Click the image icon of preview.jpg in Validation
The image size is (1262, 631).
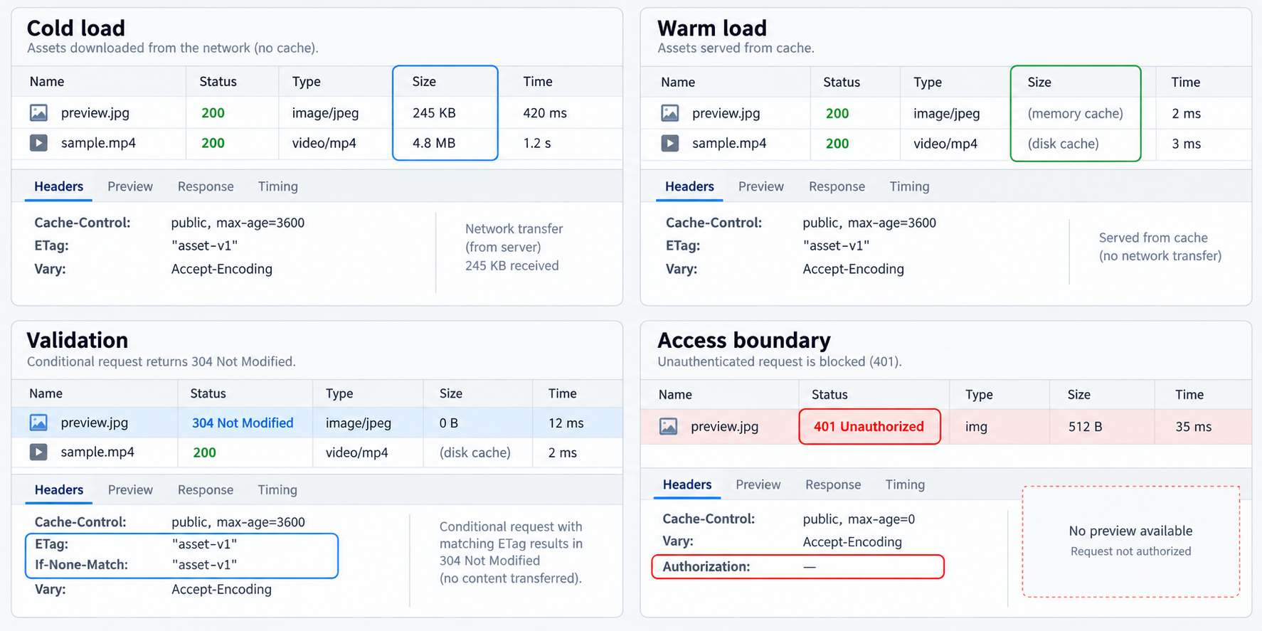tap(38, 423)
